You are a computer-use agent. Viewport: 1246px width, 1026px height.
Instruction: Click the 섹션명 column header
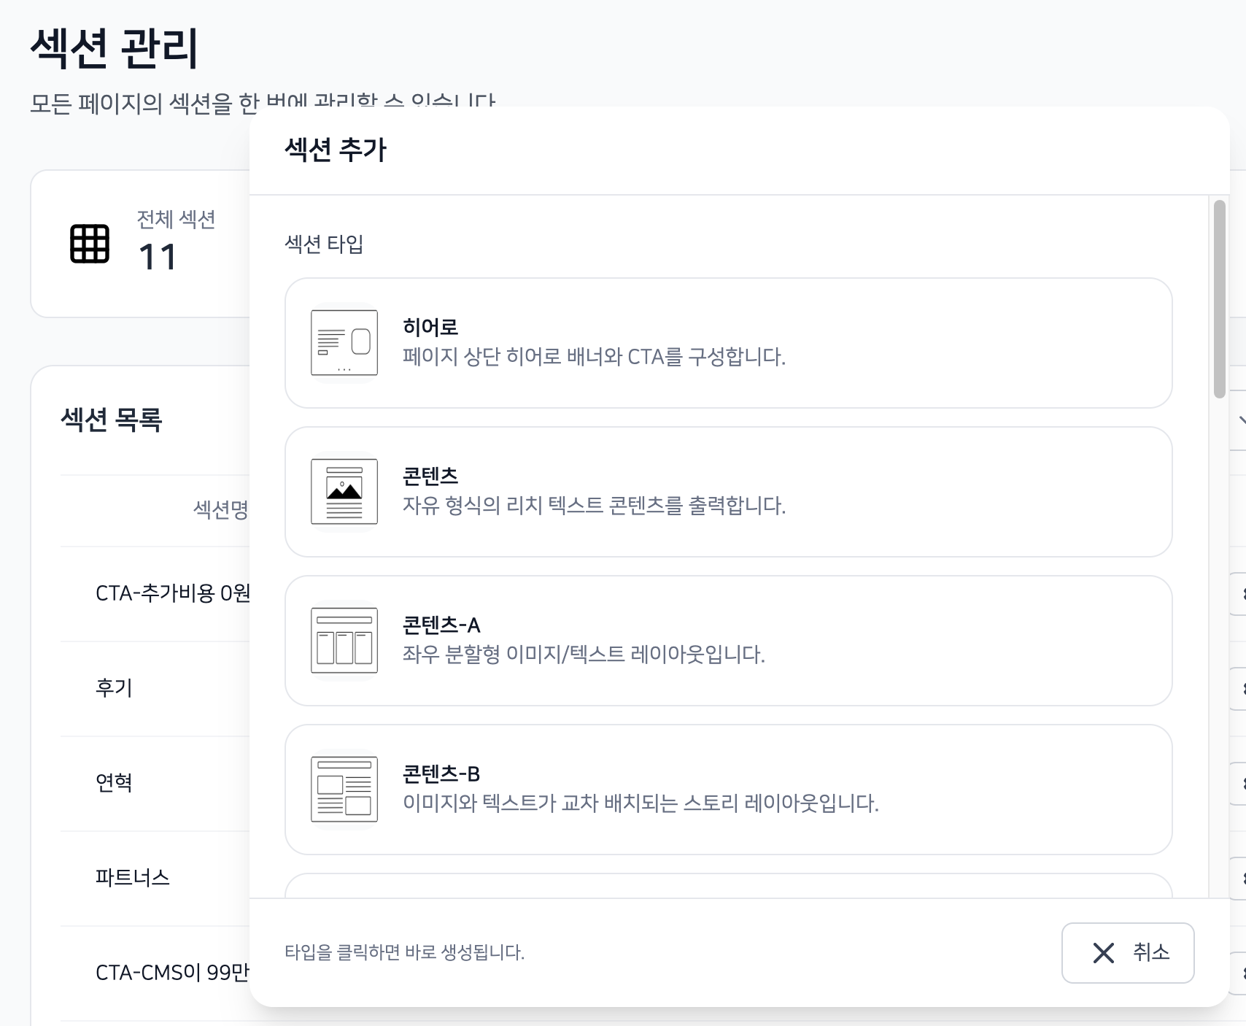219,512
